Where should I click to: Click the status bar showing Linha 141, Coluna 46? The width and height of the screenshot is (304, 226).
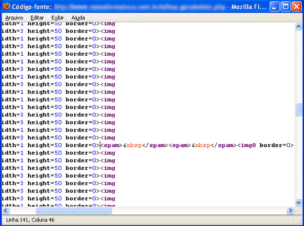pyautogui.click(x=30, y=220)
